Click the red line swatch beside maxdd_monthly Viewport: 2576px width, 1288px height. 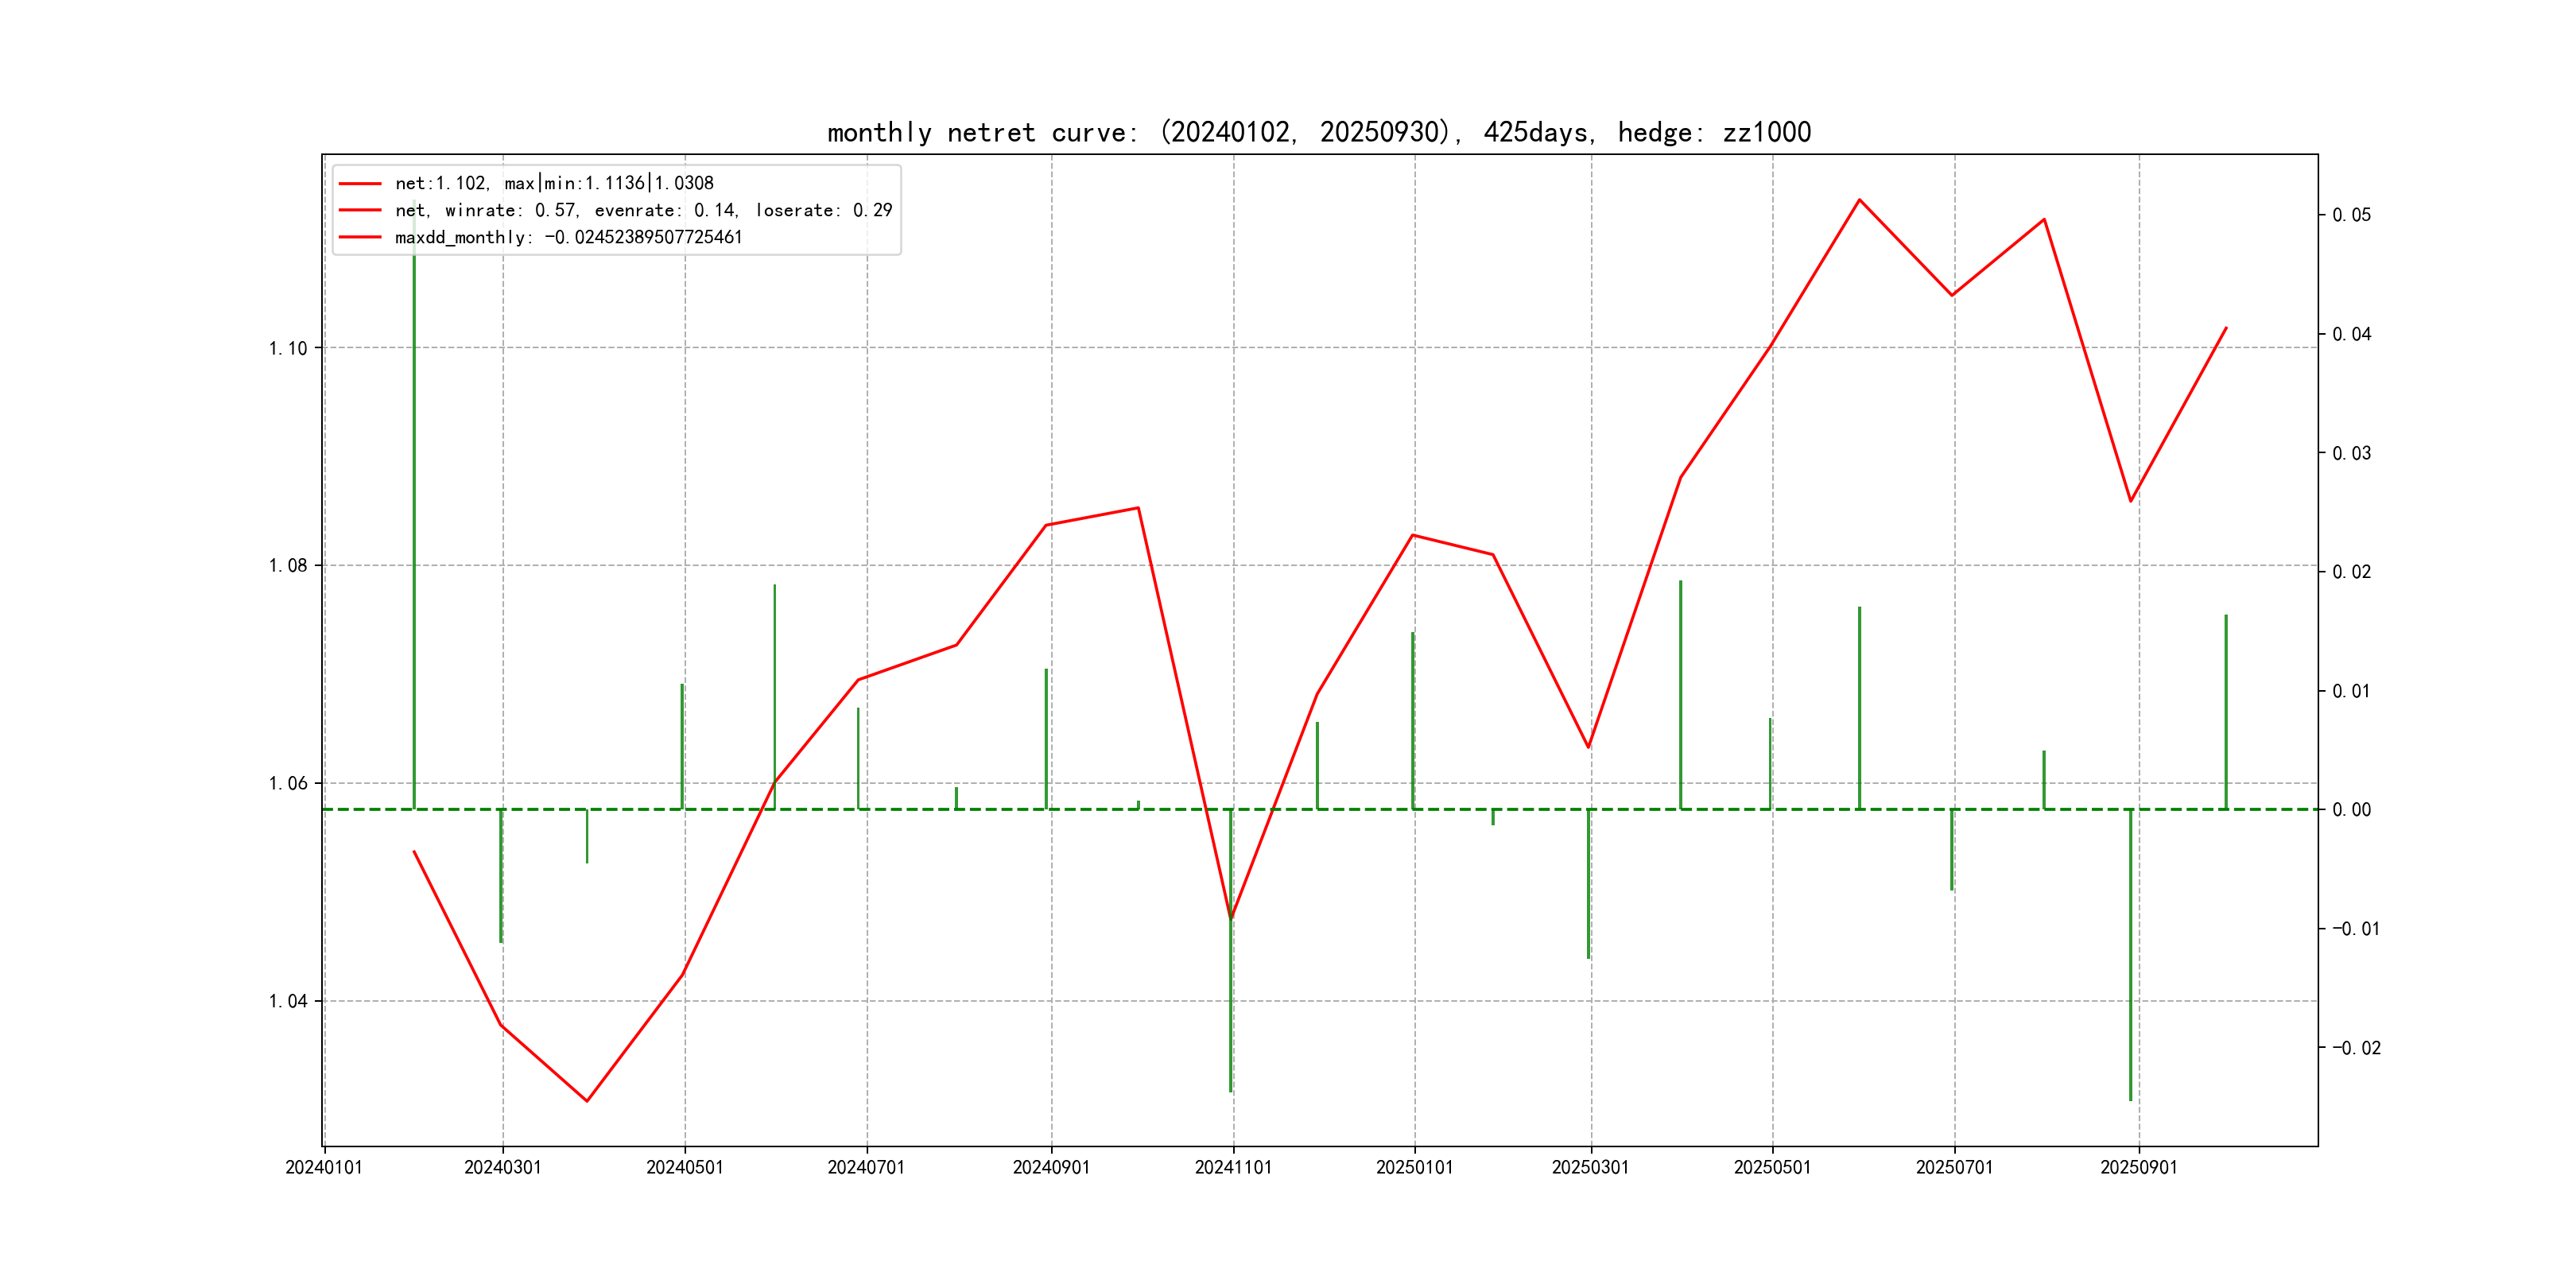[x=360, y=237]
